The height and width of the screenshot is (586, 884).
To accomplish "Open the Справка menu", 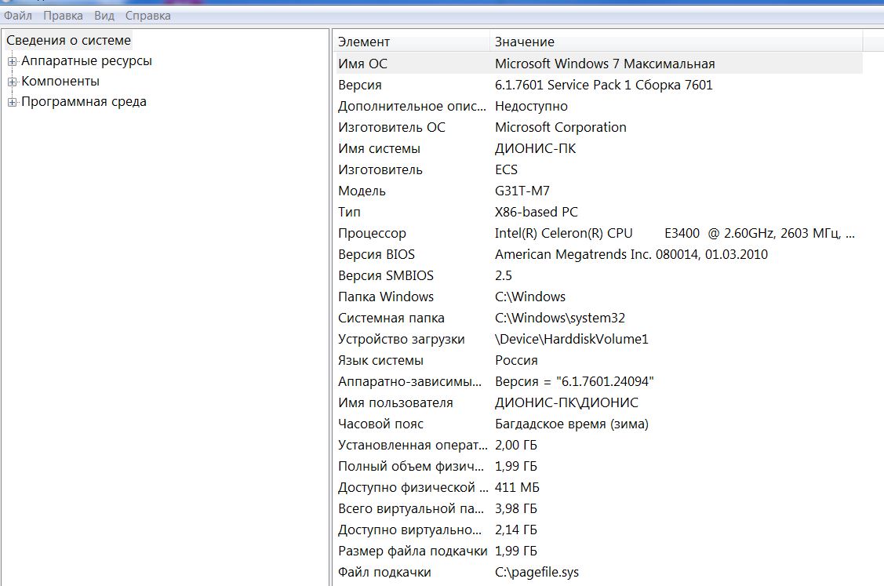I will point(147,16).
